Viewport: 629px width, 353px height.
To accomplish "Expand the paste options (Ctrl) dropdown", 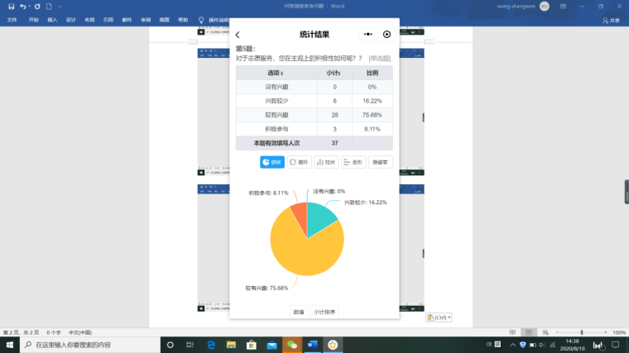I will tap(439, 317).
